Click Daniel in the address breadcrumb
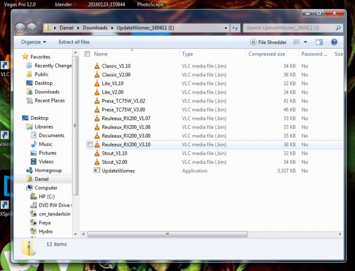Image resolution: width=355 pixels, height=271 pixels. click(66, 28)
